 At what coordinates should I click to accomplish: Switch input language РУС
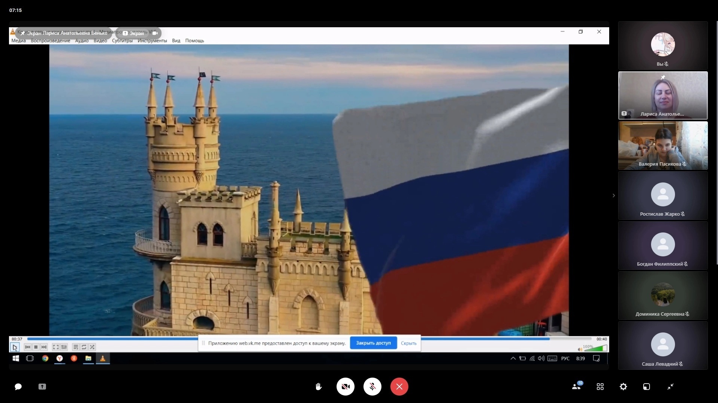pyautogui.click(x=565, y=358)
